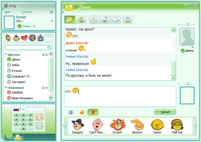Screen dimensions: 201x142
Task: Open the smiley emoticon picker
Action: (82, 112)
